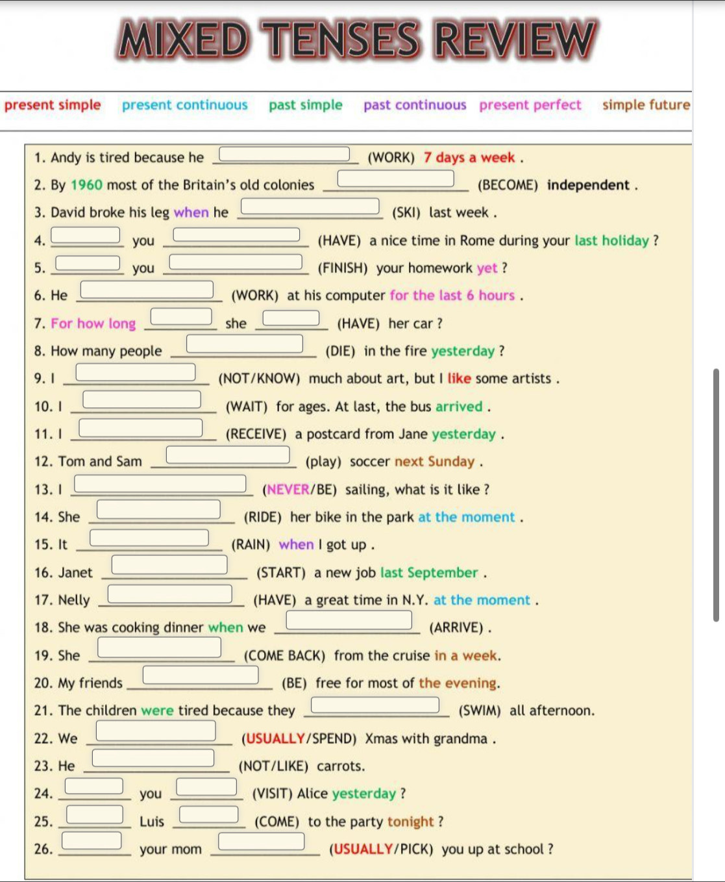Select the answer field for (play) soccer sentence
The height and width of the screenshot is (882, 725).
click(x=228, y=455)
